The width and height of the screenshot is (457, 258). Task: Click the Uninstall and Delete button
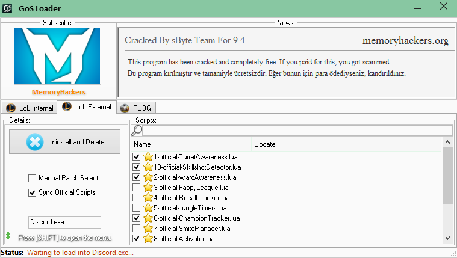tap(64, 142)
